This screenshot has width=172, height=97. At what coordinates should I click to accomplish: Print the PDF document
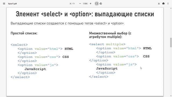[x=163, y=4]
